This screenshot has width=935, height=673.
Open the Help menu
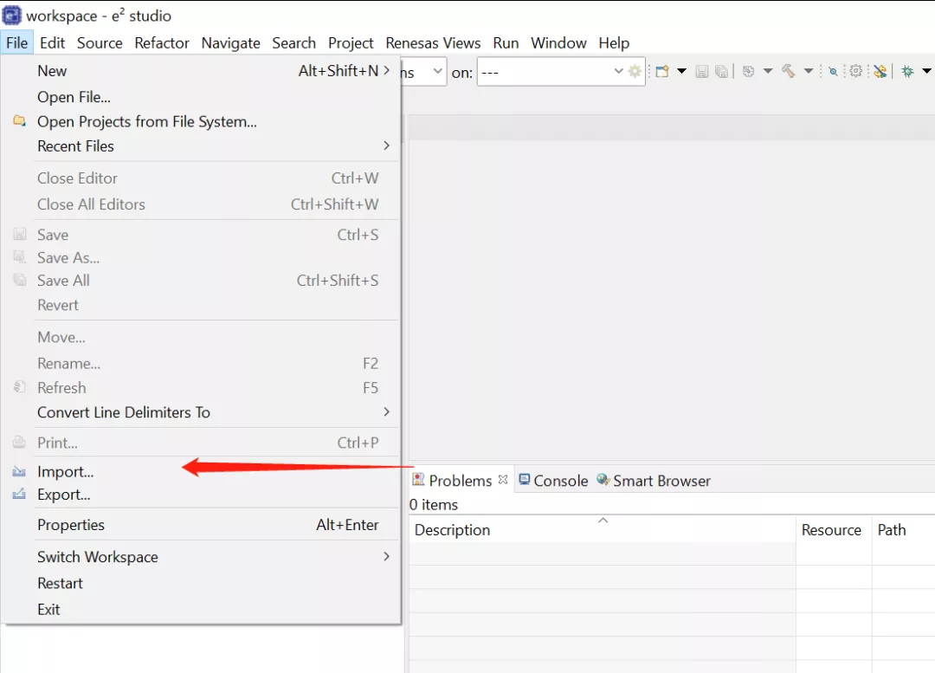614,43
